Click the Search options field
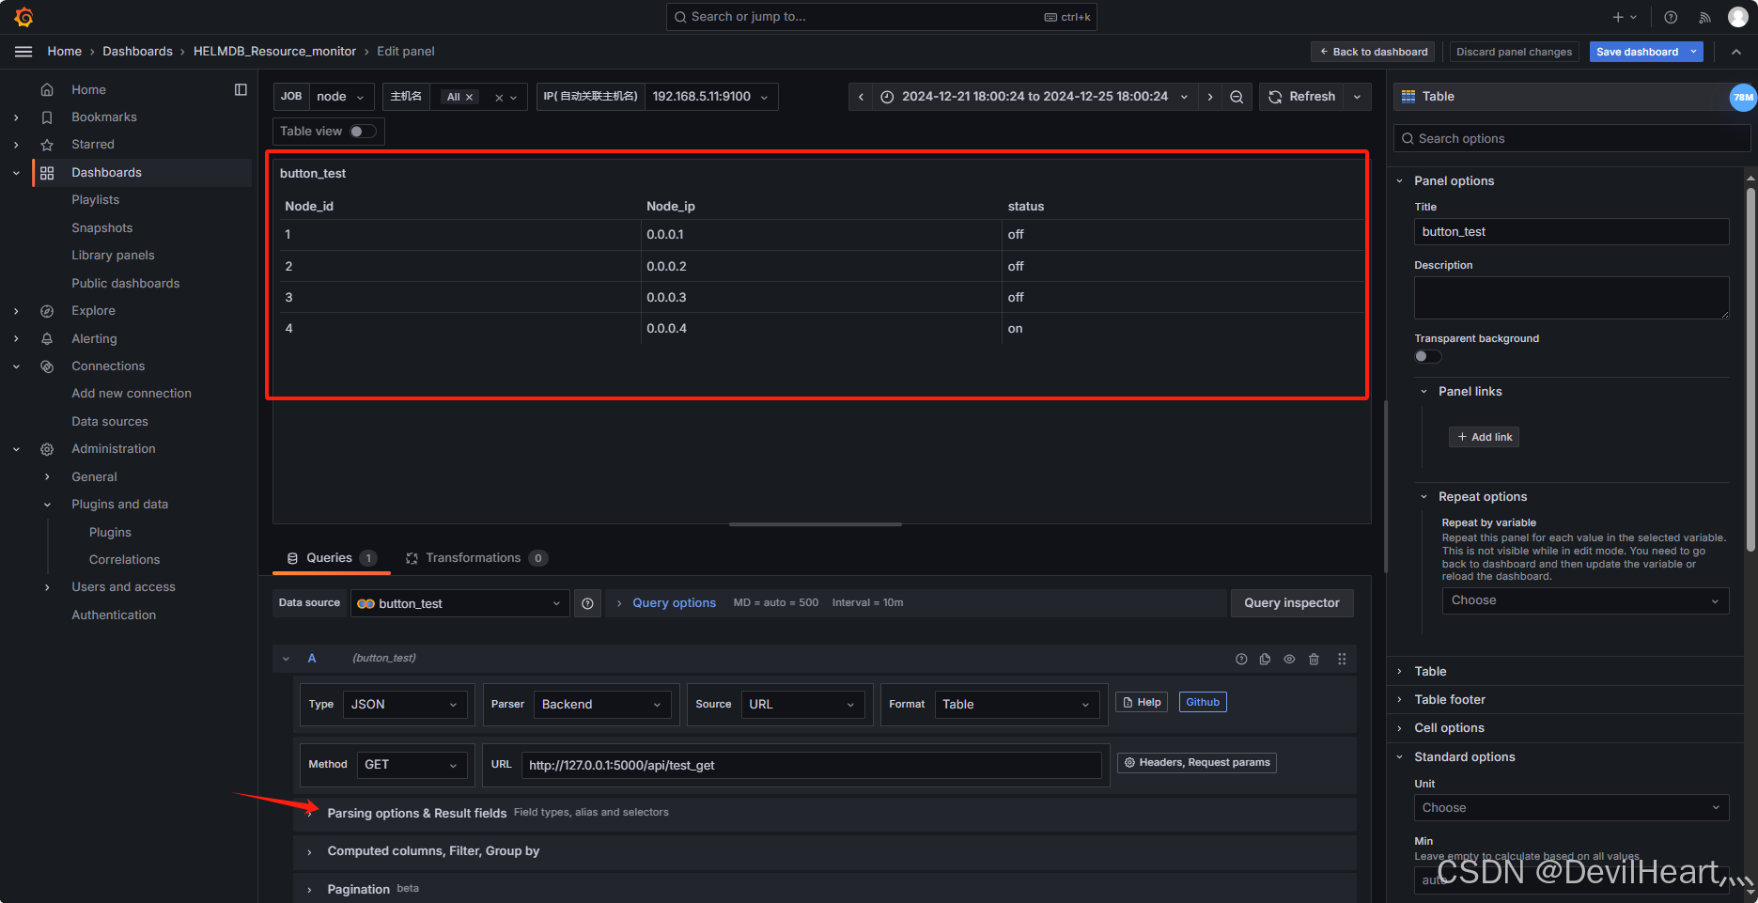Image resolution: width=1758 pixels, height=903 pixels. (1572, 139)
